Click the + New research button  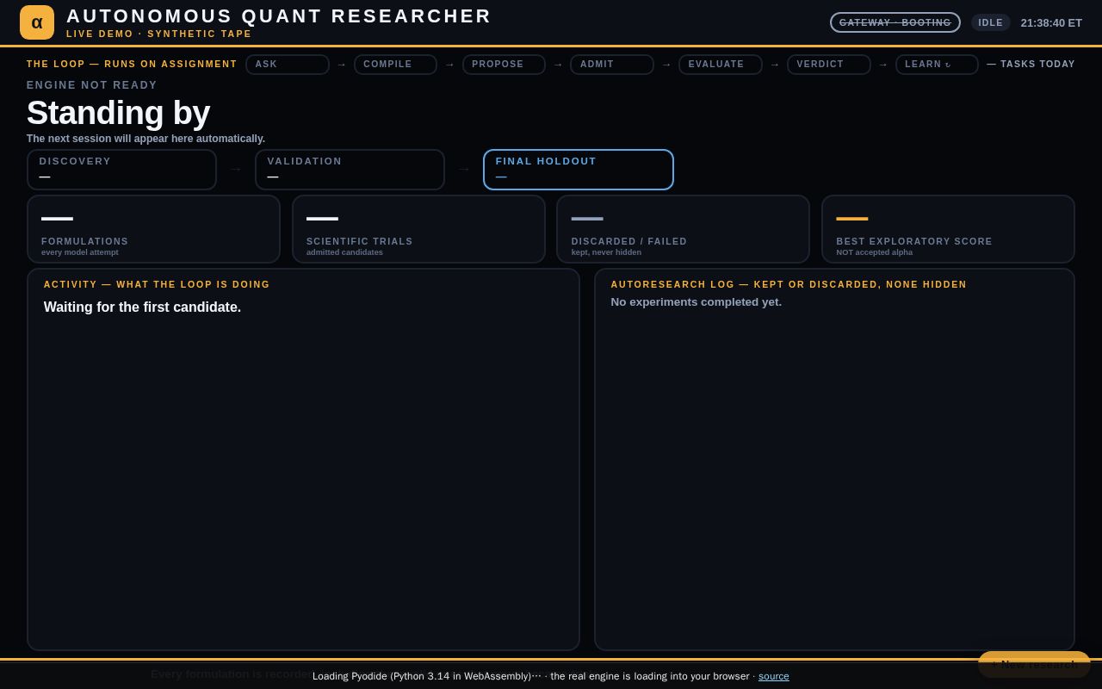1034,664
